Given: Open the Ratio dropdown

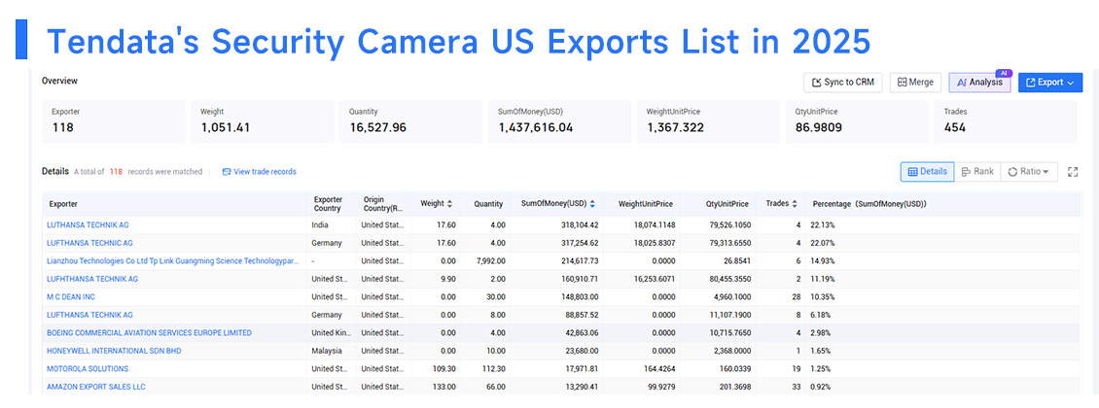Looking at the screenshot, I should click(x=1029, y=172).
